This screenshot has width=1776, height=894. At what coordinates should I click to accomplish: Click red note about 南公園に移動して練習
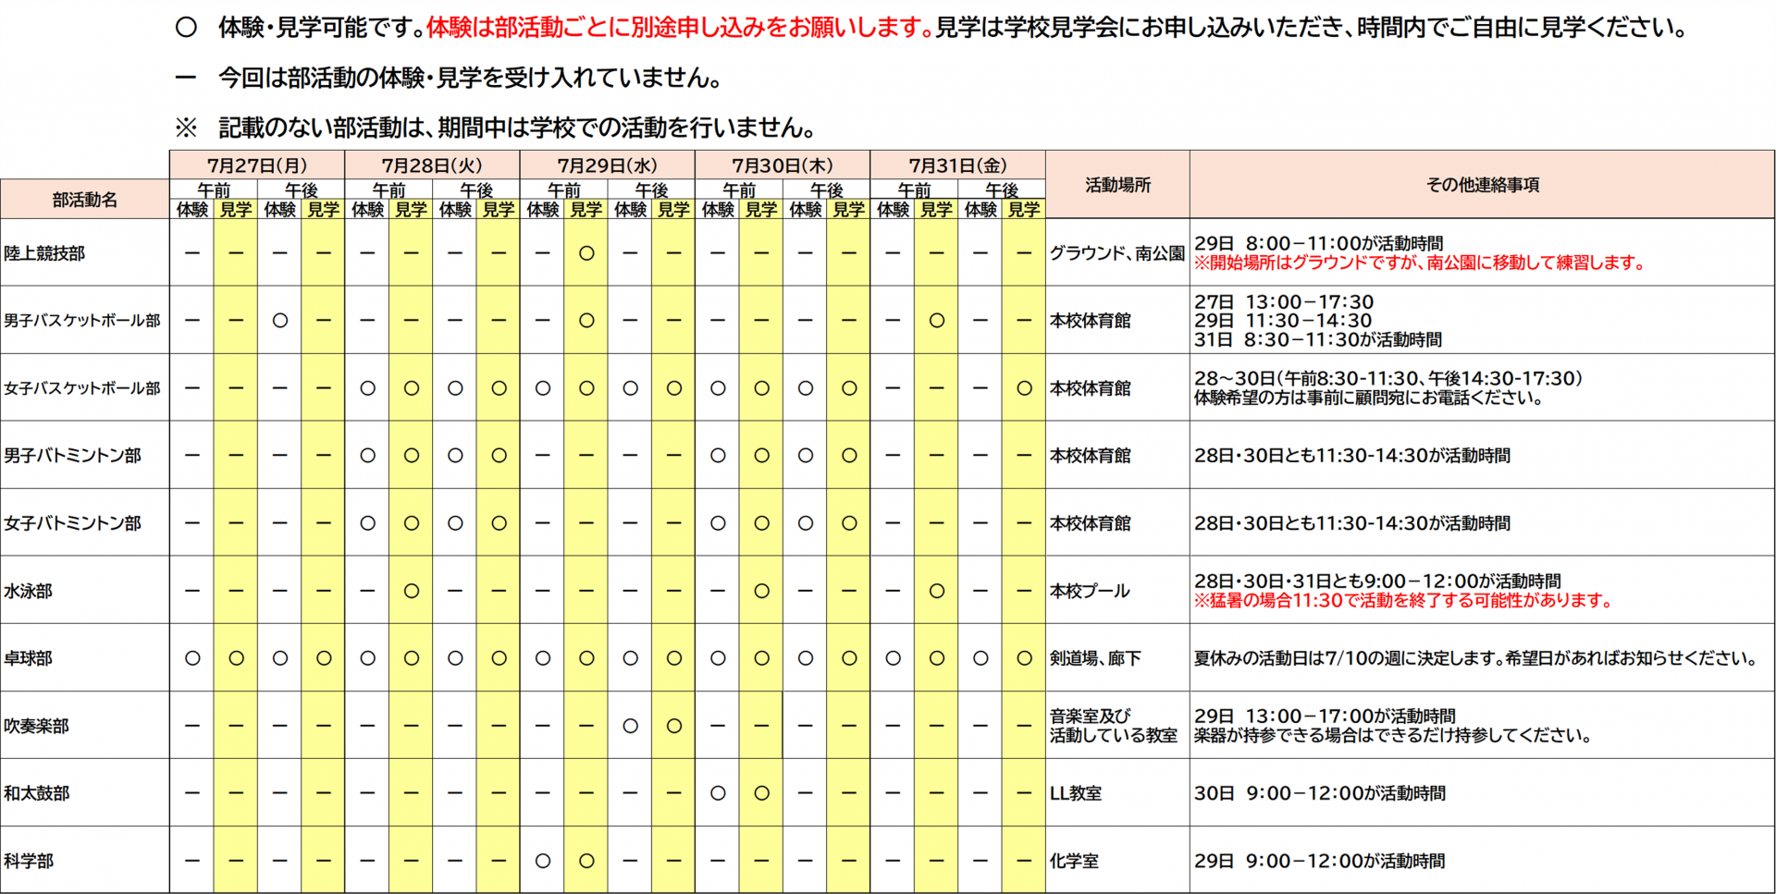(1420, 263)
